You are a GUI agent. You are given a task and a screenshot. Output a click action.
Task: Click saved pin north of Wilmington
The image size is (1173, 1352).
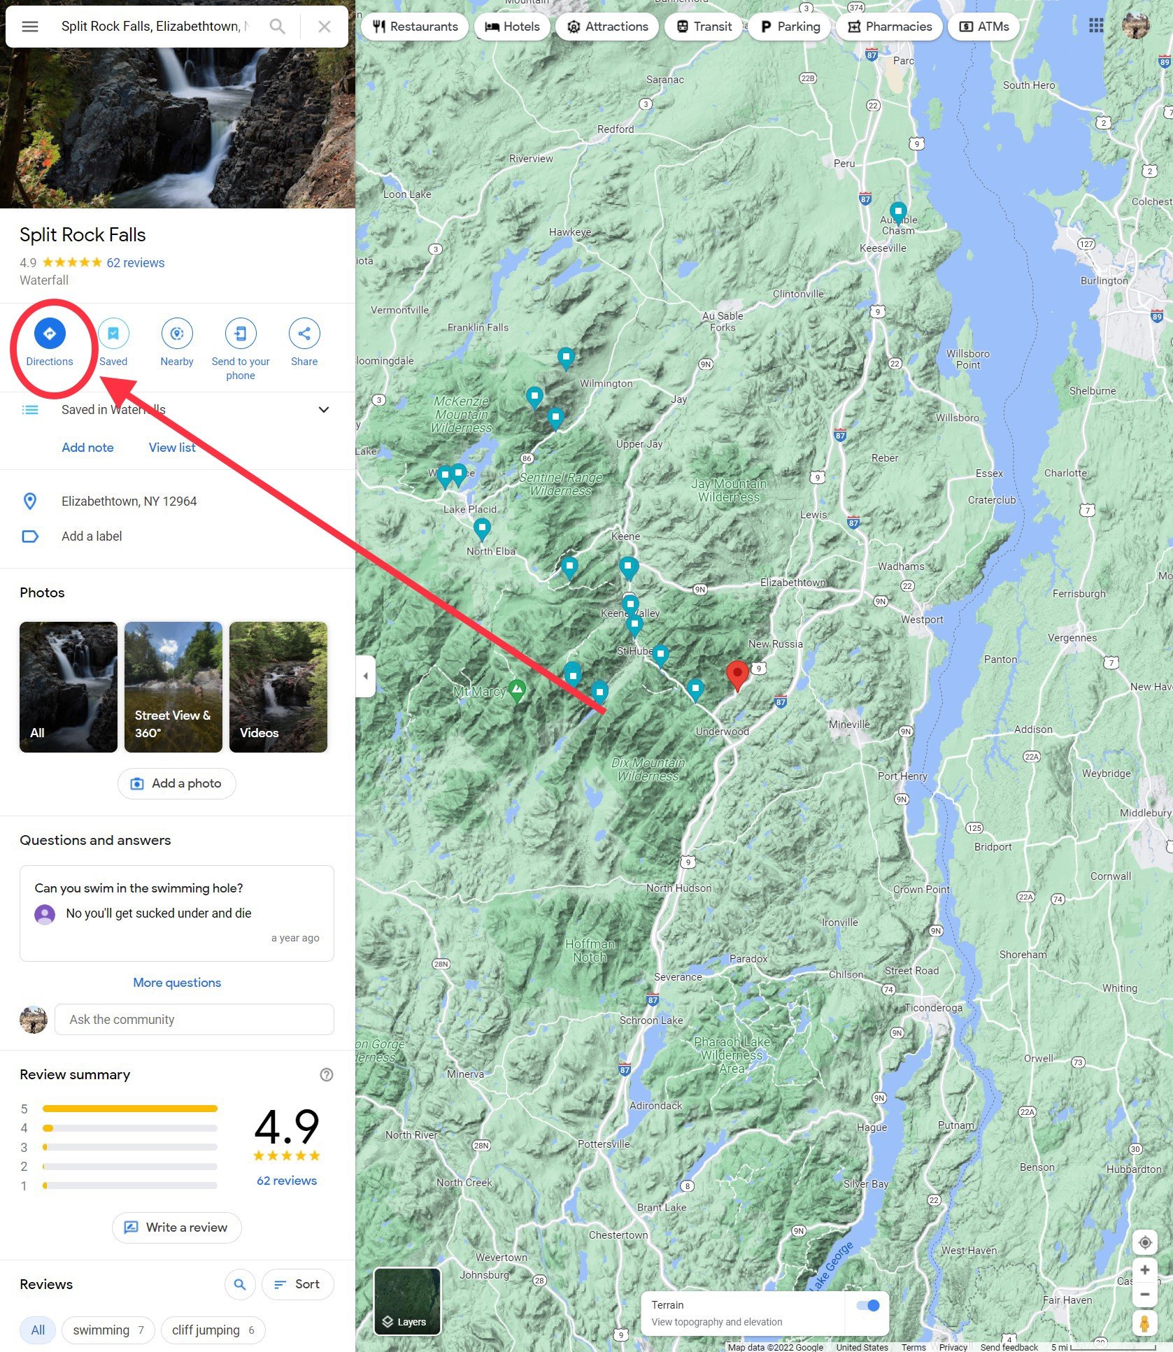coord(566,359)
